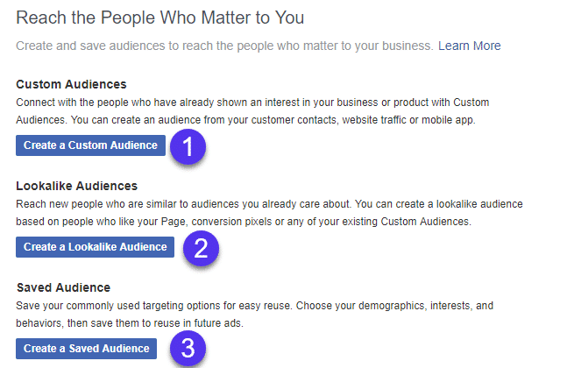The image size is (567, 368).
Task: Click the Custom Audiences section heading
Action: [x=72, y=85]
